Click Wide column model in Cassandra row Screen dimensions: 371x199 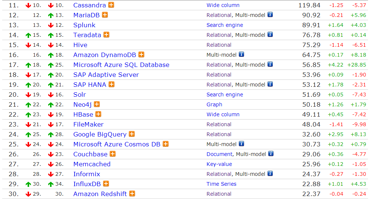(x=223, y=5)
